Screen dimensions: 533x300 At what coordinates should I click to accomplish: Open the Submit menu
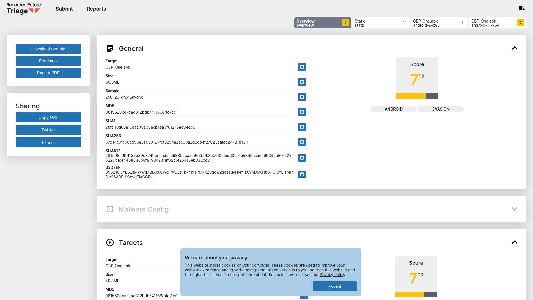tap(64, 8)
